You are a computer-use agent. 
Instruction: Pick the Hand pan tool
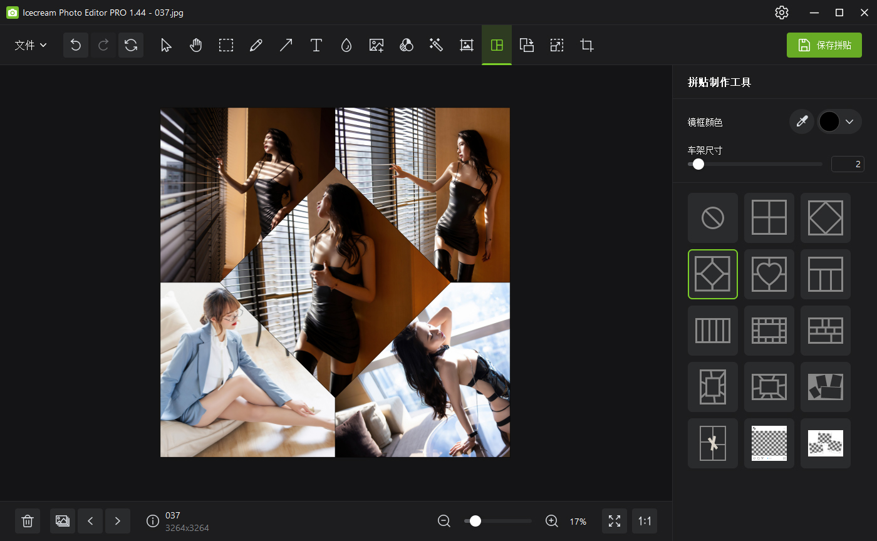coord(195,44)
